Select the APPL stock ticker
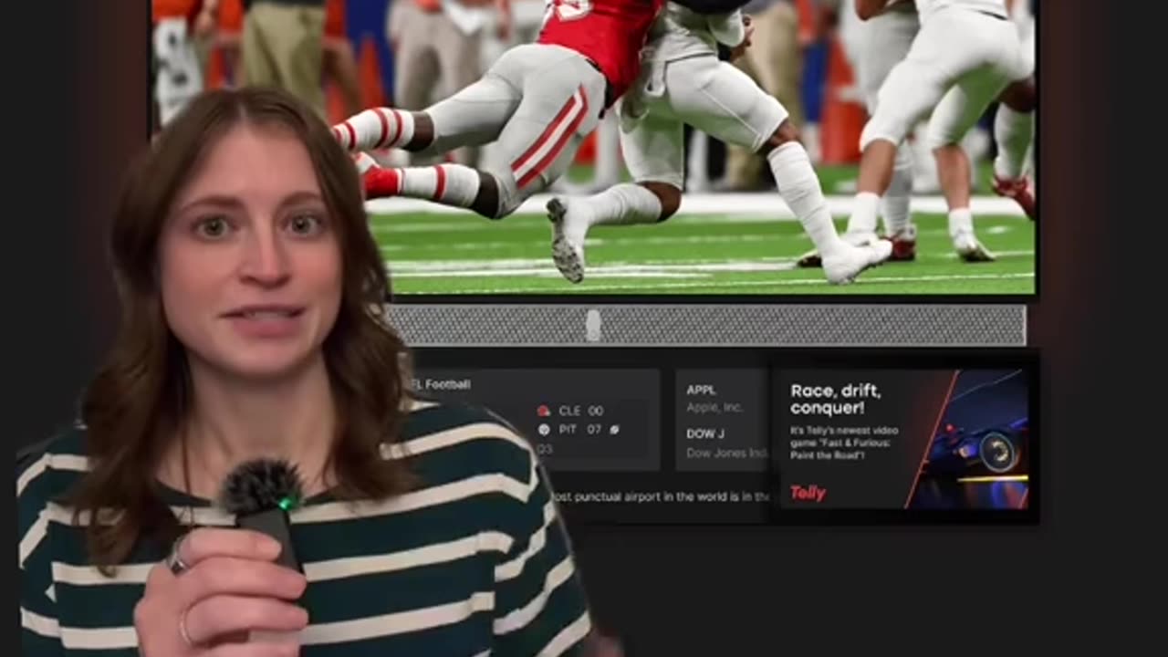This screenshot has width=1168, height=657. click(701, 390)
